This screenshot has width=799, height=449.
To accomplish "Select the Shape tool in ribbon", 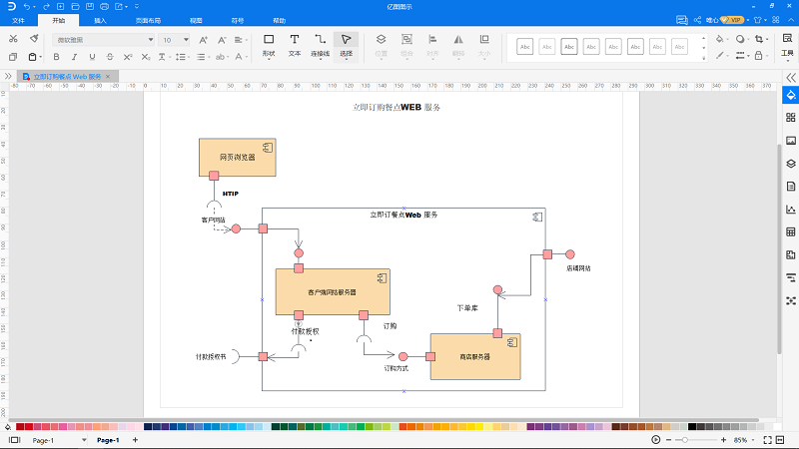I will click(269, 46).
